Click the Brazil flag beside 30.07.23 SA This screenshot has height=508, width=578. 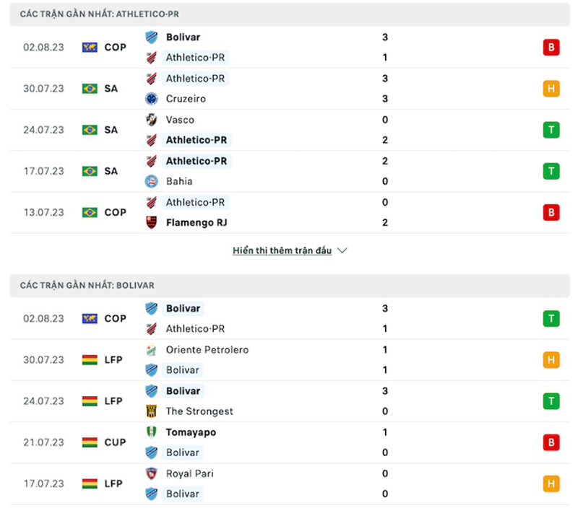click(90, 89)
